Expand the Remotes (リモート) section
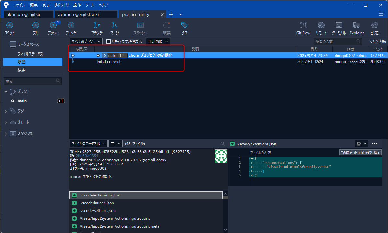This screenshot has width=388, height=233. (6, 122)
